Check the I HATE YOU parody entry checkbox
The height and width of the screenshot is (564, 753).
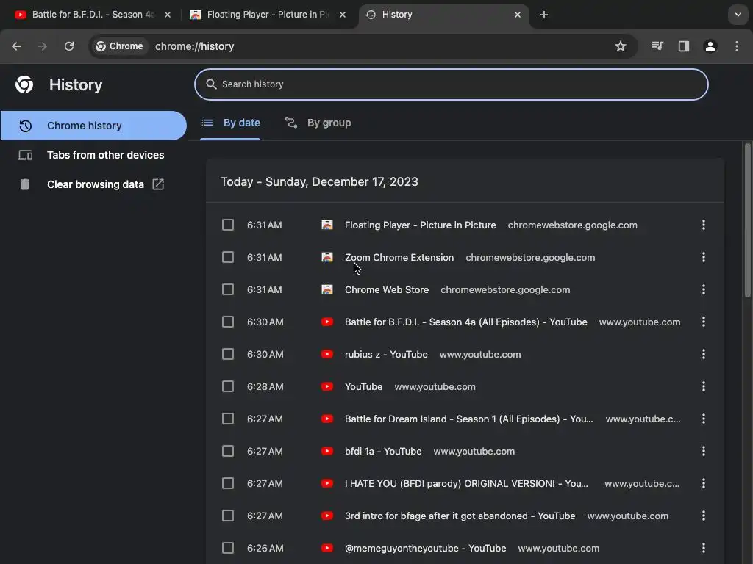[228, 483]
